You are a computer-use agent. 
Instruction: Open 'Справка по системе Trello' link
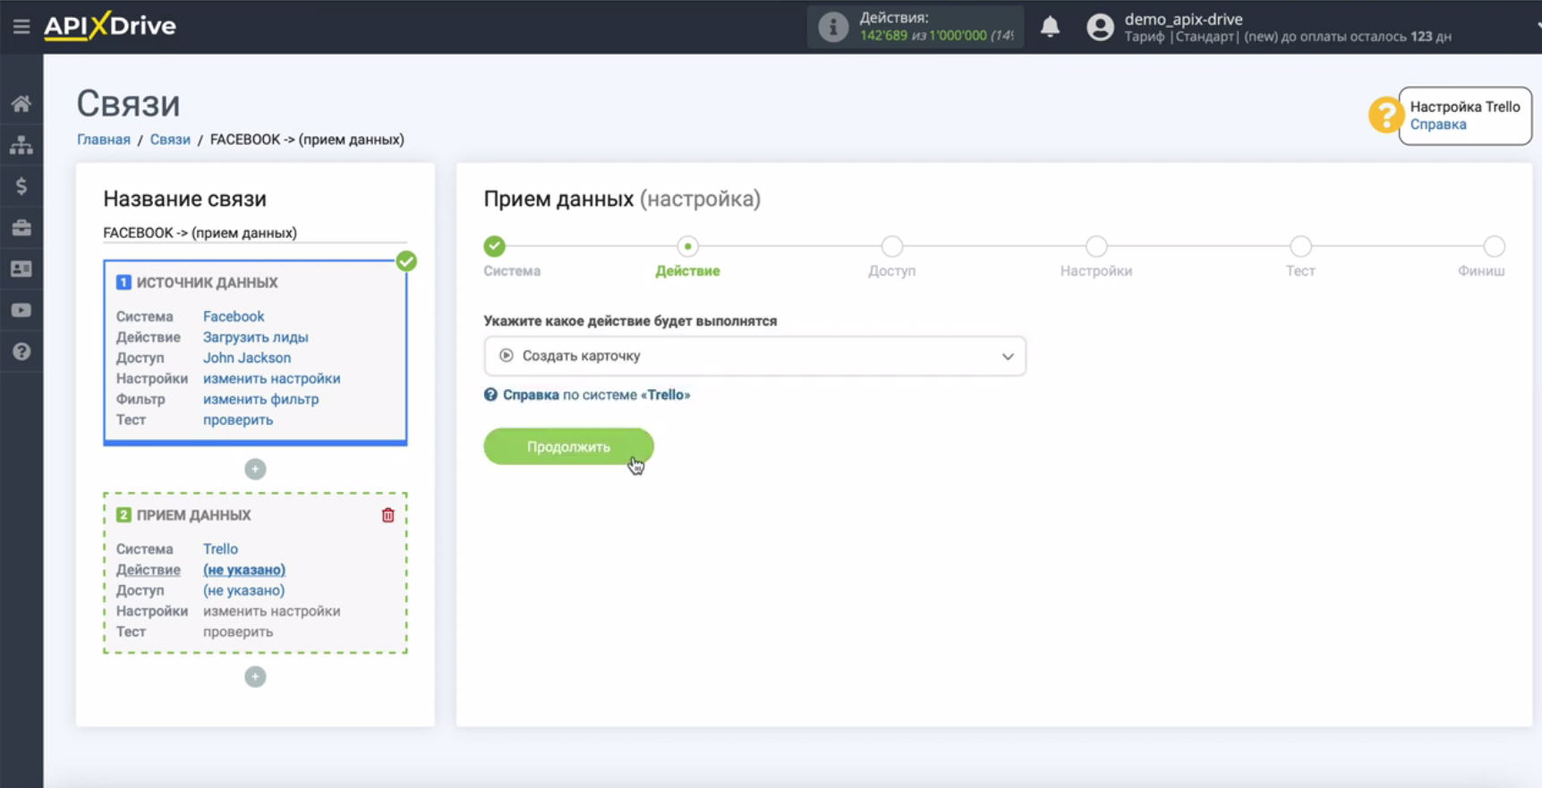[596, 394]
